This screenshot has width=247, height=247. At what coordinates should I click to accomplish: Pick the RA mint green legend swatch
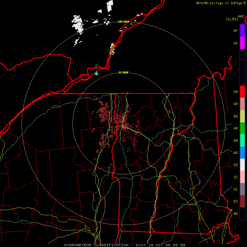coord(242,141)
